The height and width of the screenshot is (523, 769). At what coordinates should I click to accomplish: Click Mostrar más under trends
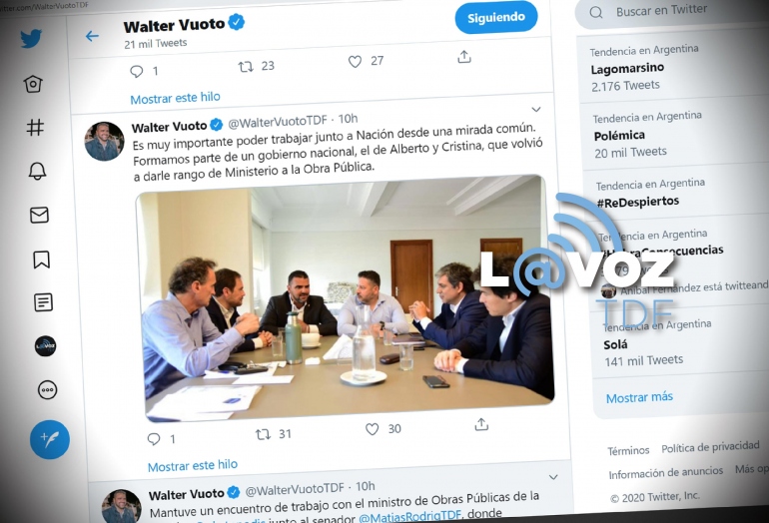click(639, 397)
